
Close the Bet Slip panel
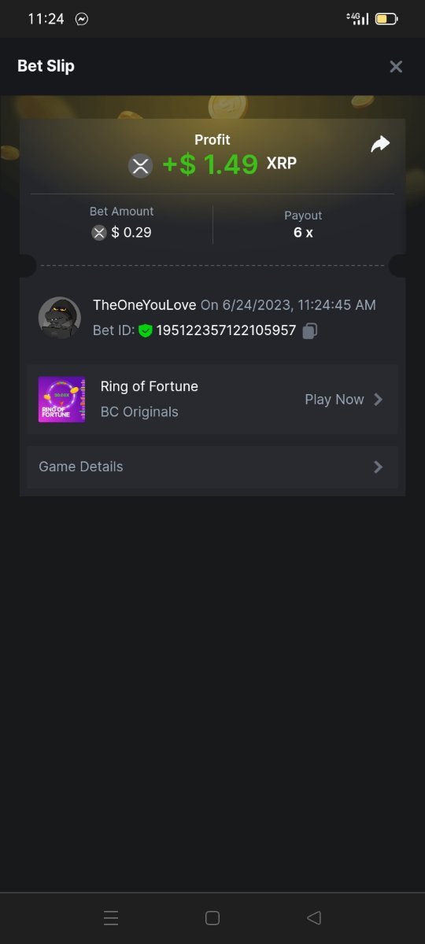click(396, 67)
